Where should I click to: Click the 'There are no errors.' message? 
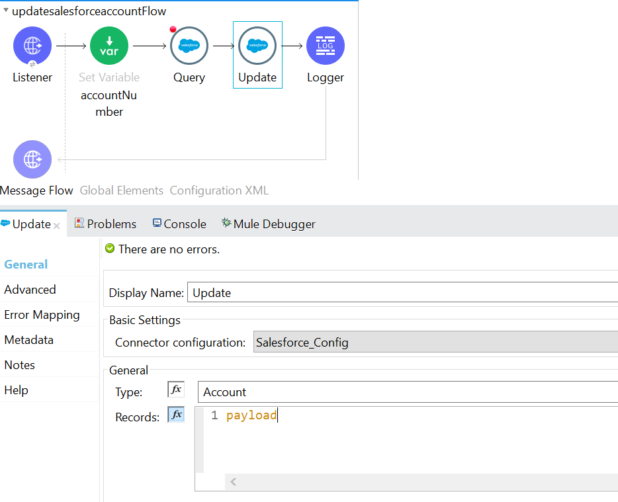point(169,249)
